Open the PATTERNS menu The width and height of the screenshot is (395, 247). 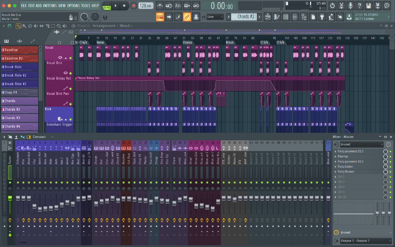click(50, 6)
